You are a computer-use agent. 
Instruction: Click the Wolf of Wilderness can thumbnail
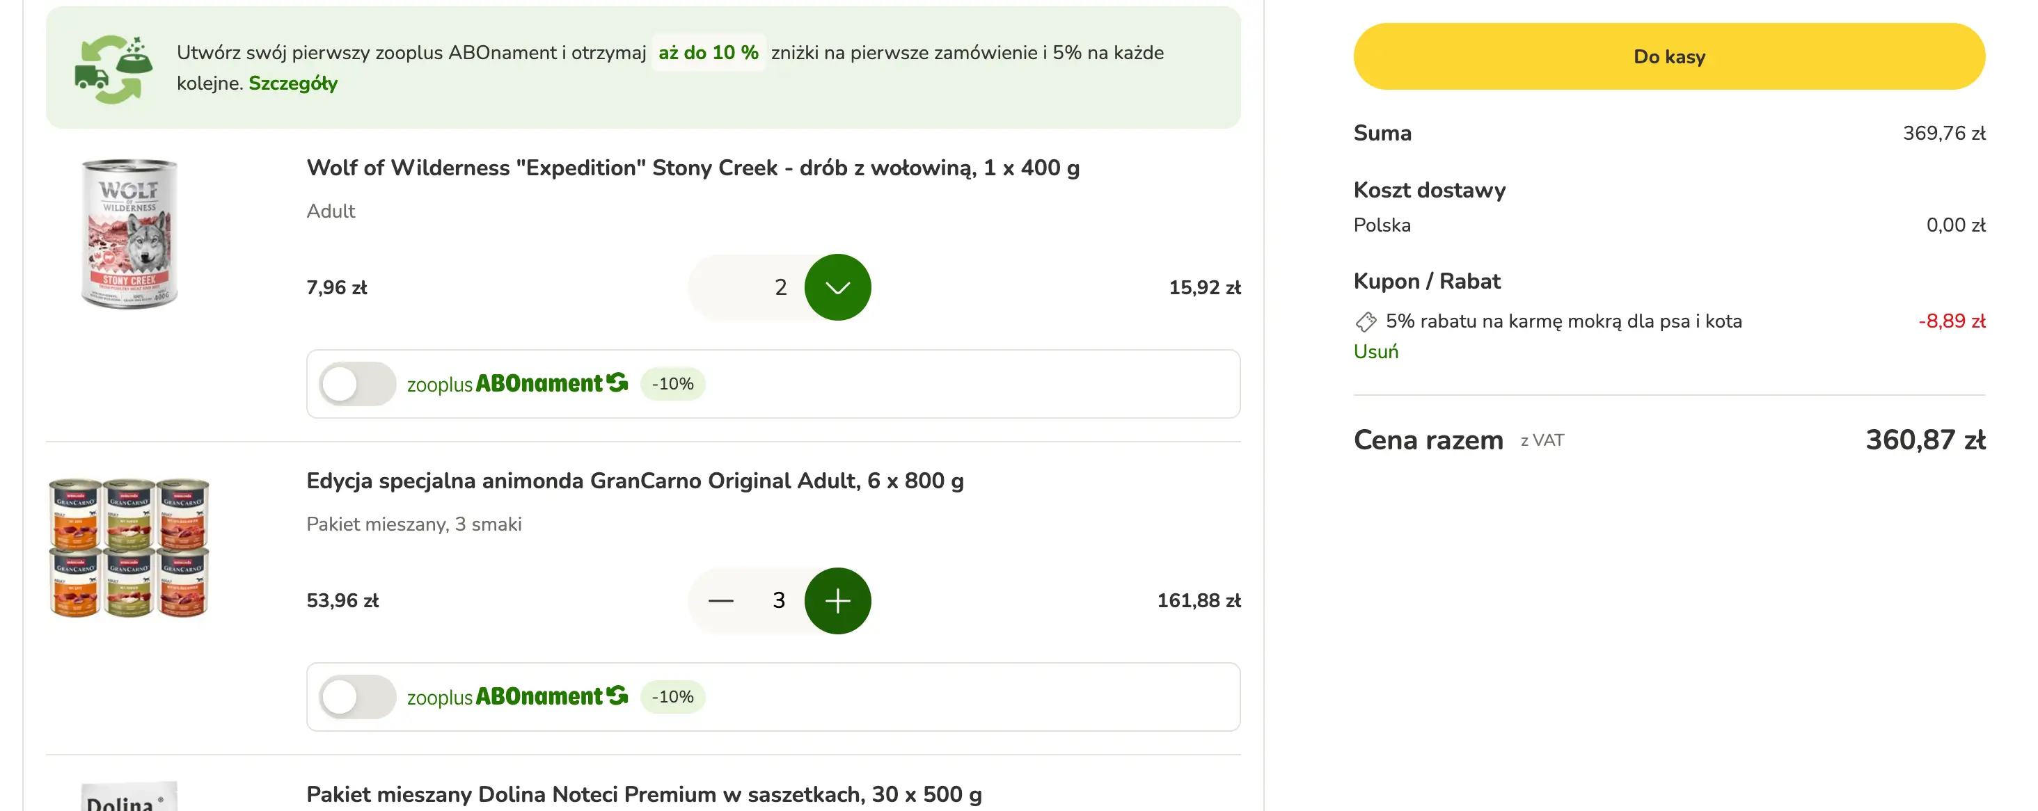[129, 233]
